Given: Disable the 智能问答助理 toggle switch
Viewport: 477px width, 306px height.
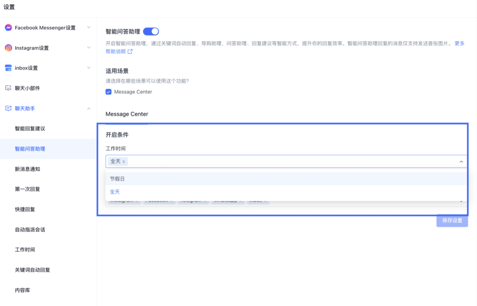Looking at the screenshot, I should click(151, 31).
